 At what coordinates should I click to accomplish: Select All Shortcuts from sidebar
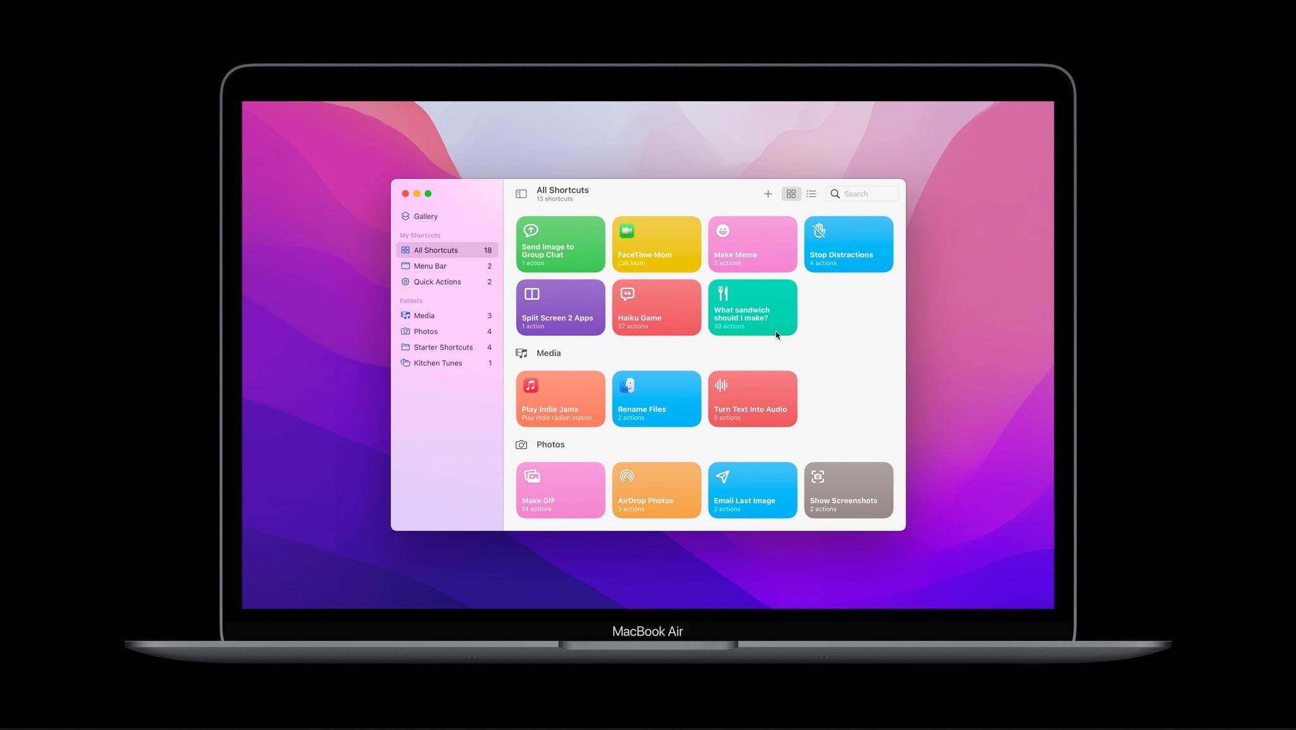(436, 250)
